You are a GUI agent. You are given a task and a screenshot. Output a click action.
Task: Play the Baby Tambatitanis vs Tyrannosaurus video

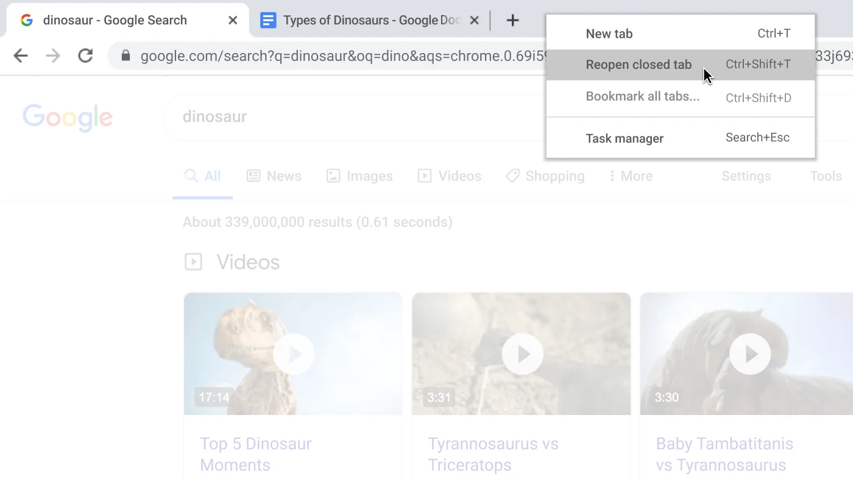(x=749, y=353)
